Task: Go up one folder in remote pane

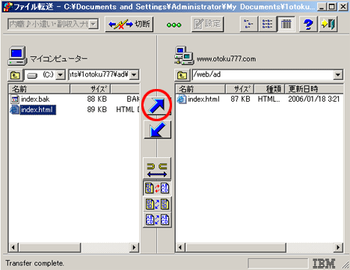Action: (x=182, y=75)
